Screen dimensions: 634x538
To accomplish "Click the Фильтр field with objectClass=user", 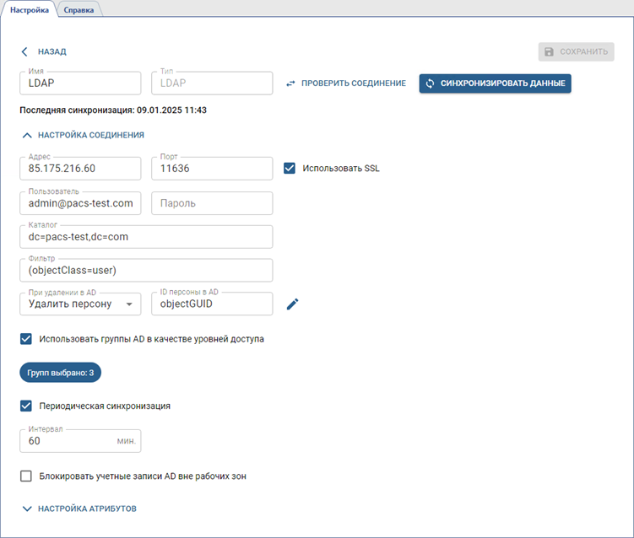I will pyautogui.click(x=145, y=271).
